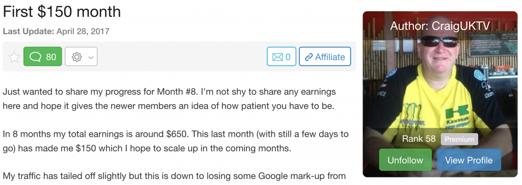The image size is (522, 185).
Task: Click the Last Update date text
Action: point(56,32)
